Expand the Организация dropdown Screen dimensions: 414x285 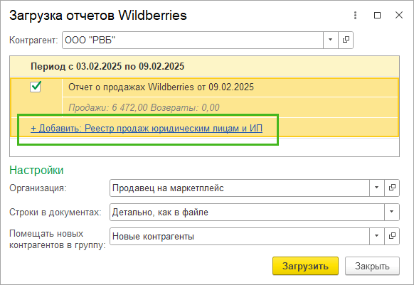click(377, 188)
